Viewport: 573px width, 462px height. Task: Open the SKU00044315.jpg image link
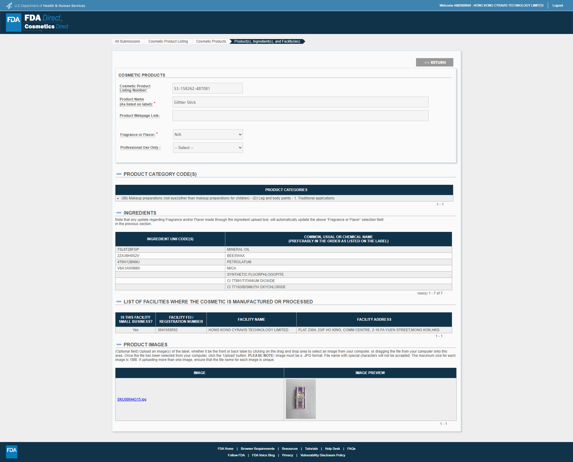pos(132,399)
